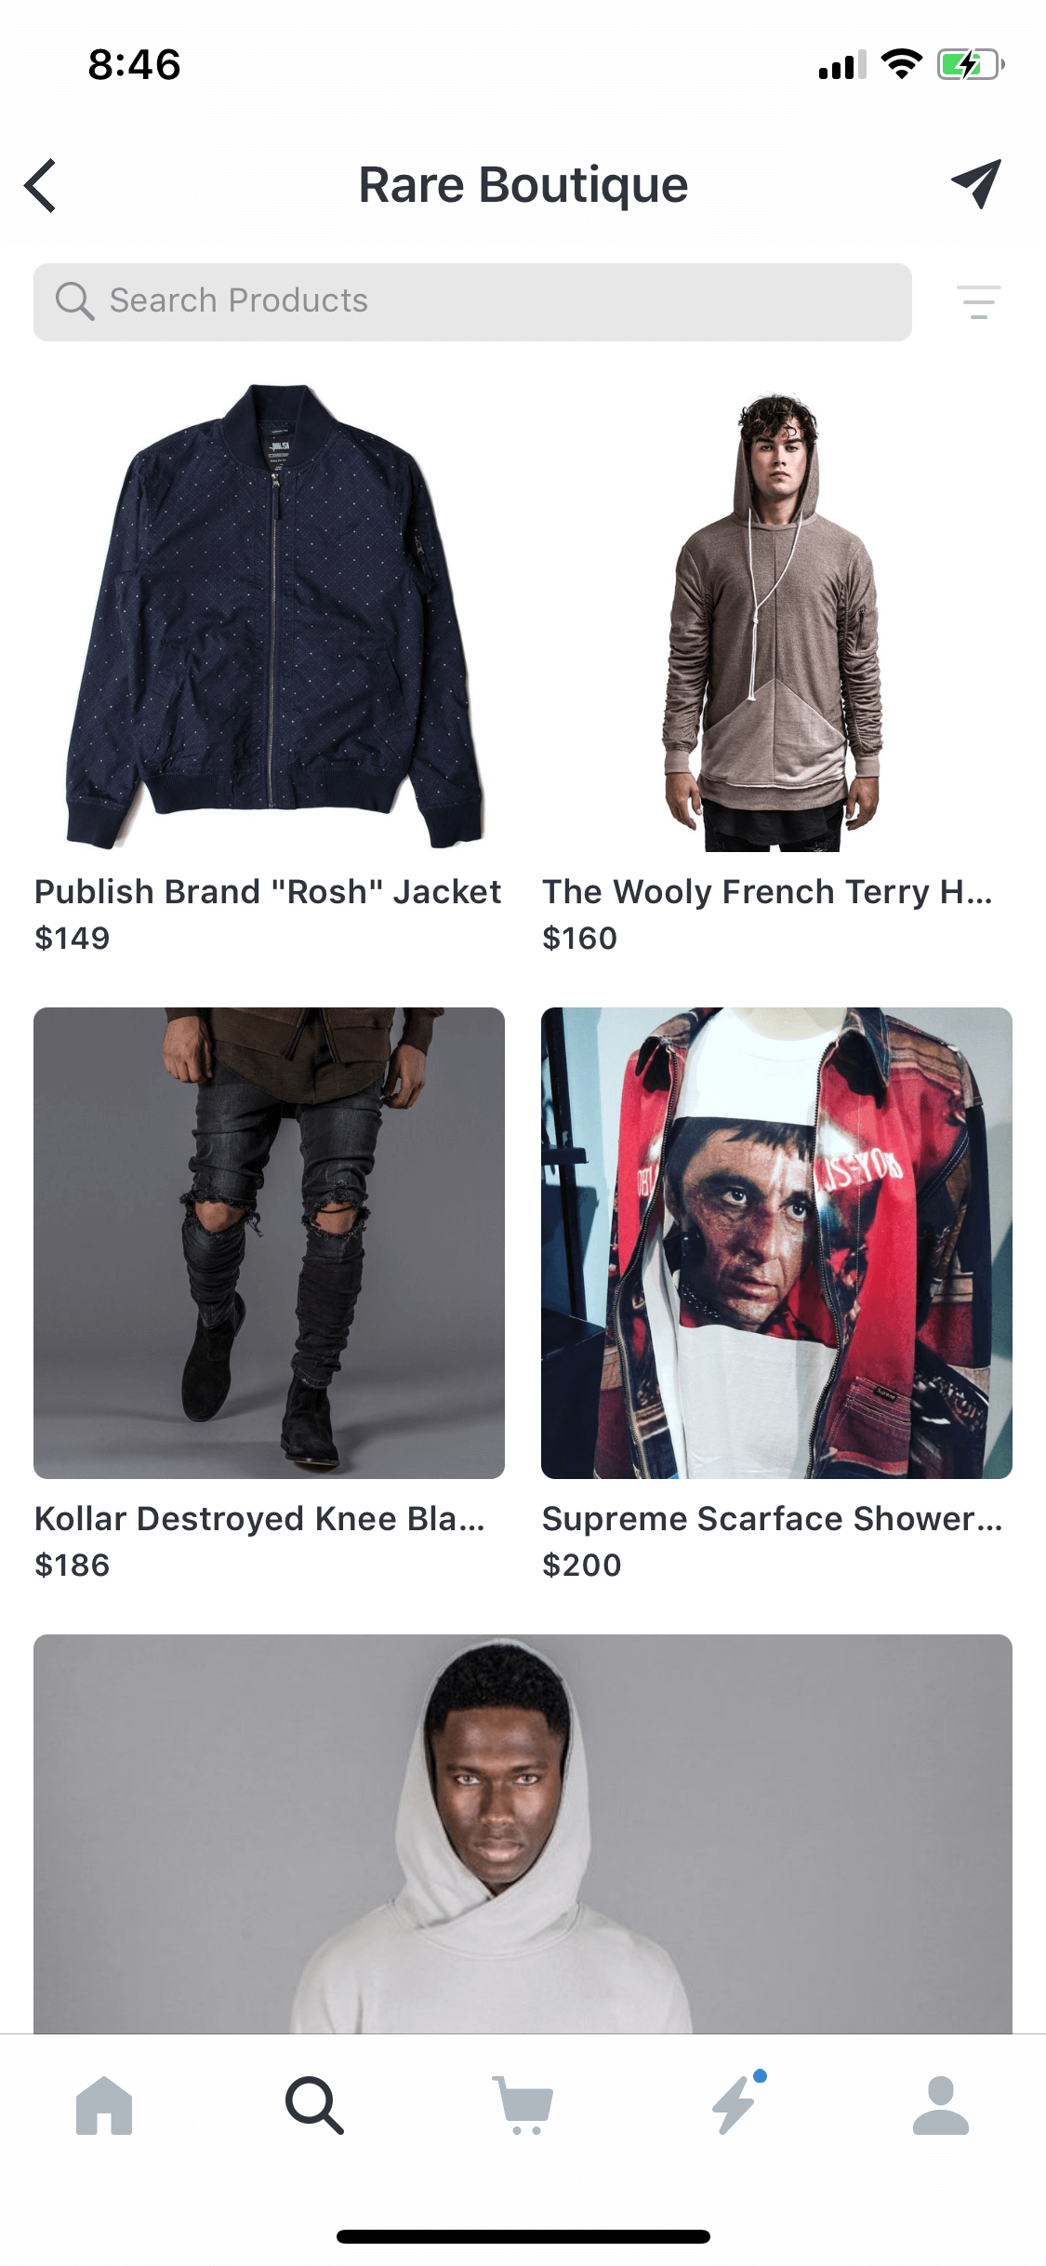This screenshot has height=2266, width=1046.
Task: Open the lightning bolt activity tab
Action: coord(737,2103)
